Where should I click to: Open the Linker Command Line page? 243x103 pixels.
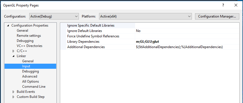tap(34, 87)
